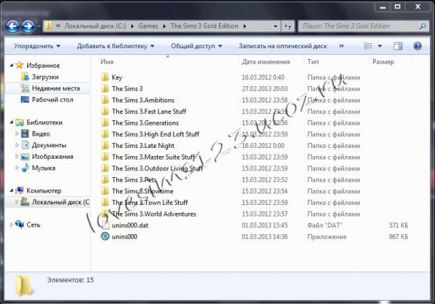Select The Sims 3.Late Night folder
This screenshot has width=435, height=304.
(143, 145)
